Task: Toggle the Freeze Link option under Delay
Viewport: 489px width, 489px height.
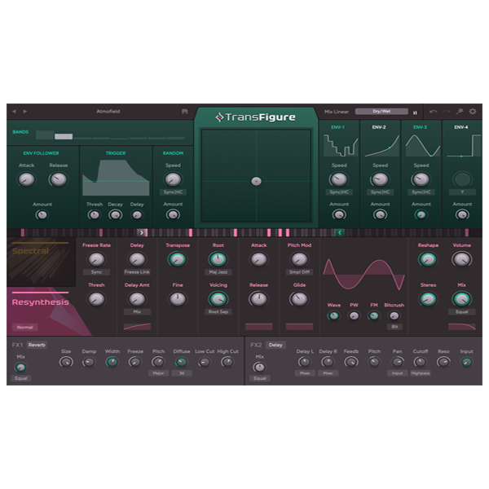Action: point(137,272)
